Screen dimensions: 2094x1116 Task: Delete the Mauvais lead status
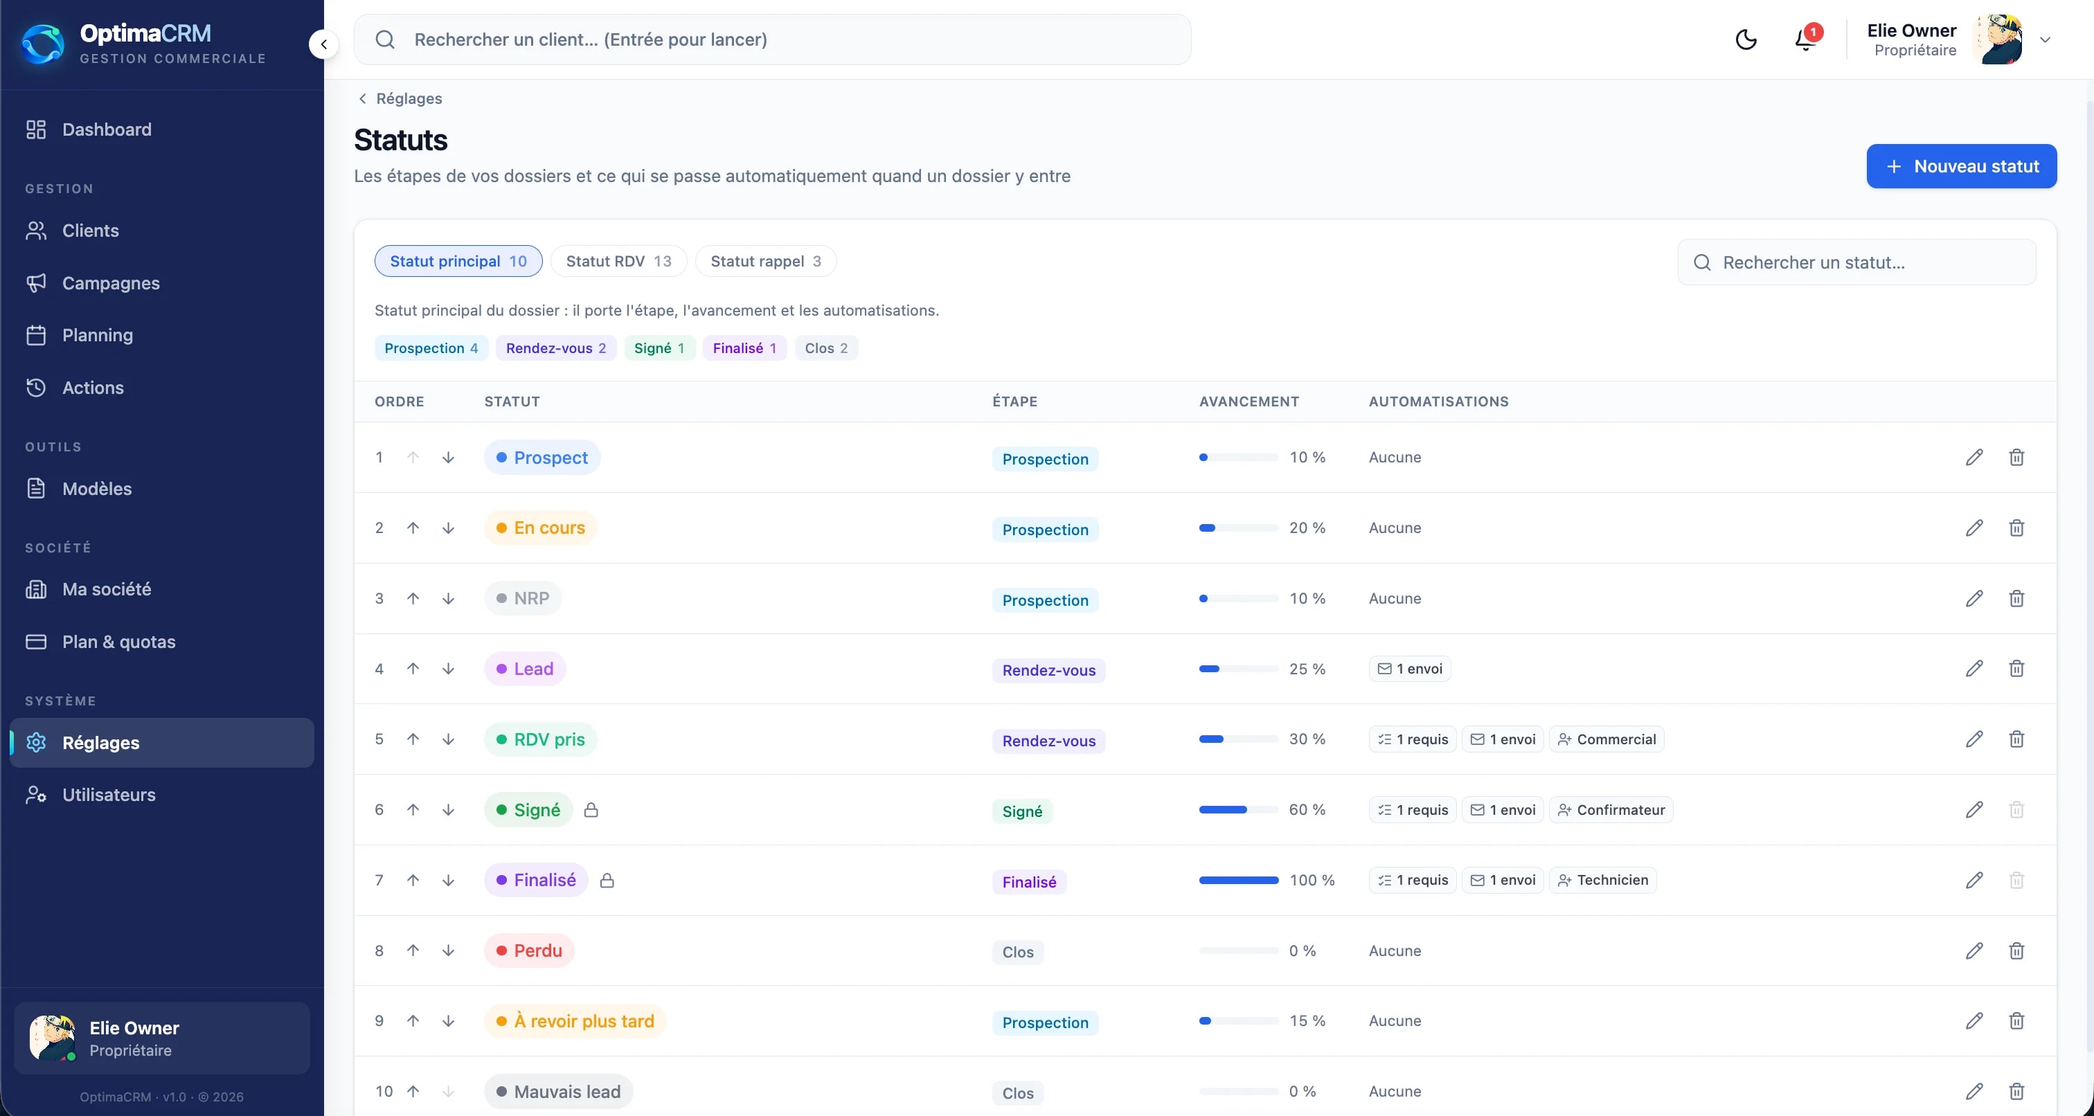click(2016, 1091)
